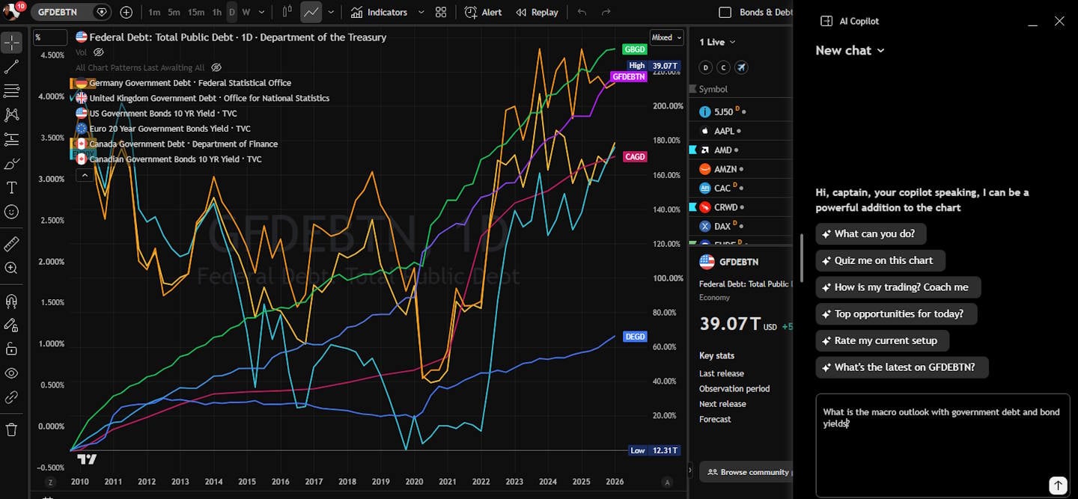This screenshot has width=1078, height=499.
Task: Click the green GBGD series label
Action: (x=635, y=49)
